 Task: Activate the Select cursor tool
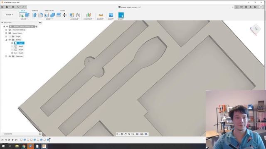pos(121,15)
